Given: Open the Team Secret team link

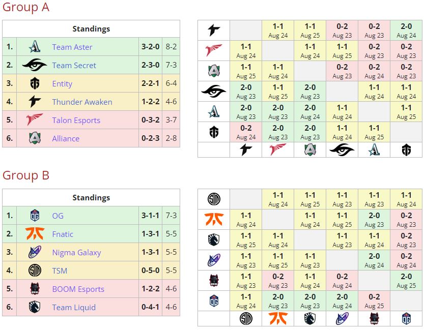Looking at the screenshot, I should (x=74, y=65).
